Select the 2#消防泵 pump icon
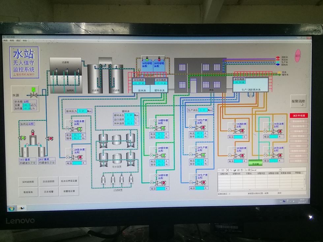323x242 pixels. tap(239, 155)
